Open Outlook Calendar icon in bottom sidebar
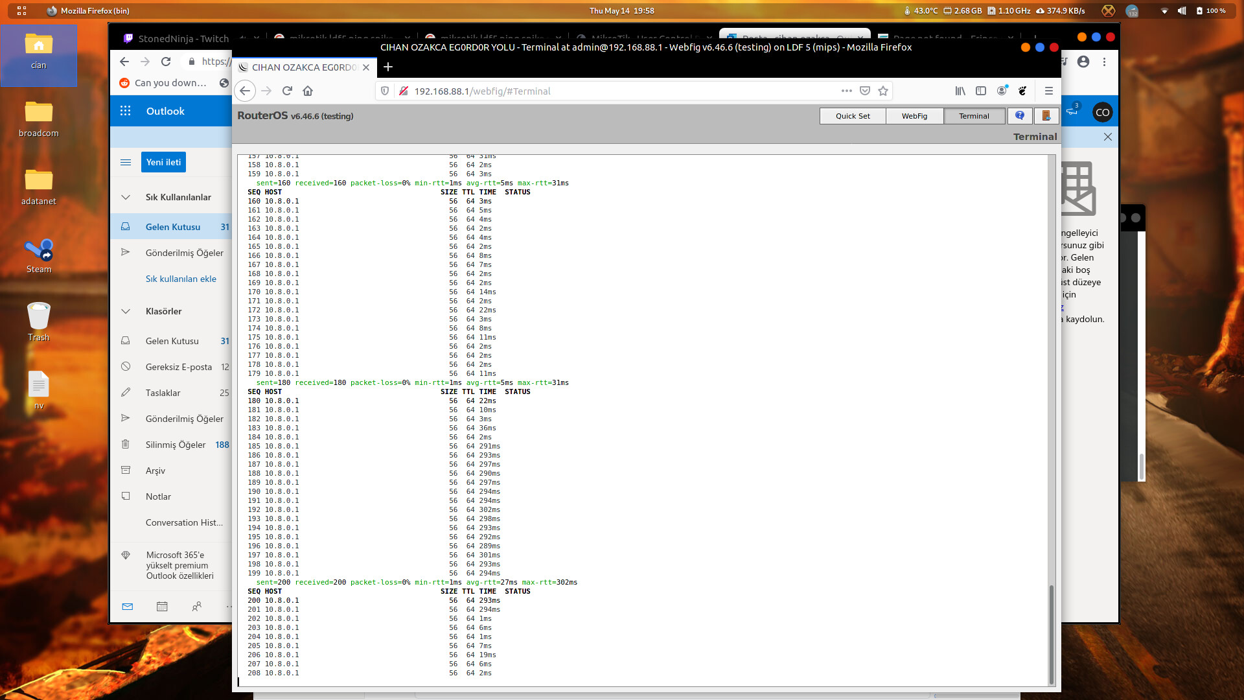This screenshot has height=700, width=1244. tap(162, 607)
